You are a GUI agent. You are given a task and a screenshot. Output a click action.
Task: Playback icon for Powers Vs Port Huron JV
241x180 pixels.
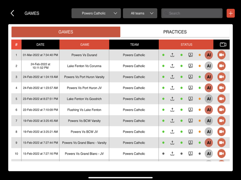(191, 88)
